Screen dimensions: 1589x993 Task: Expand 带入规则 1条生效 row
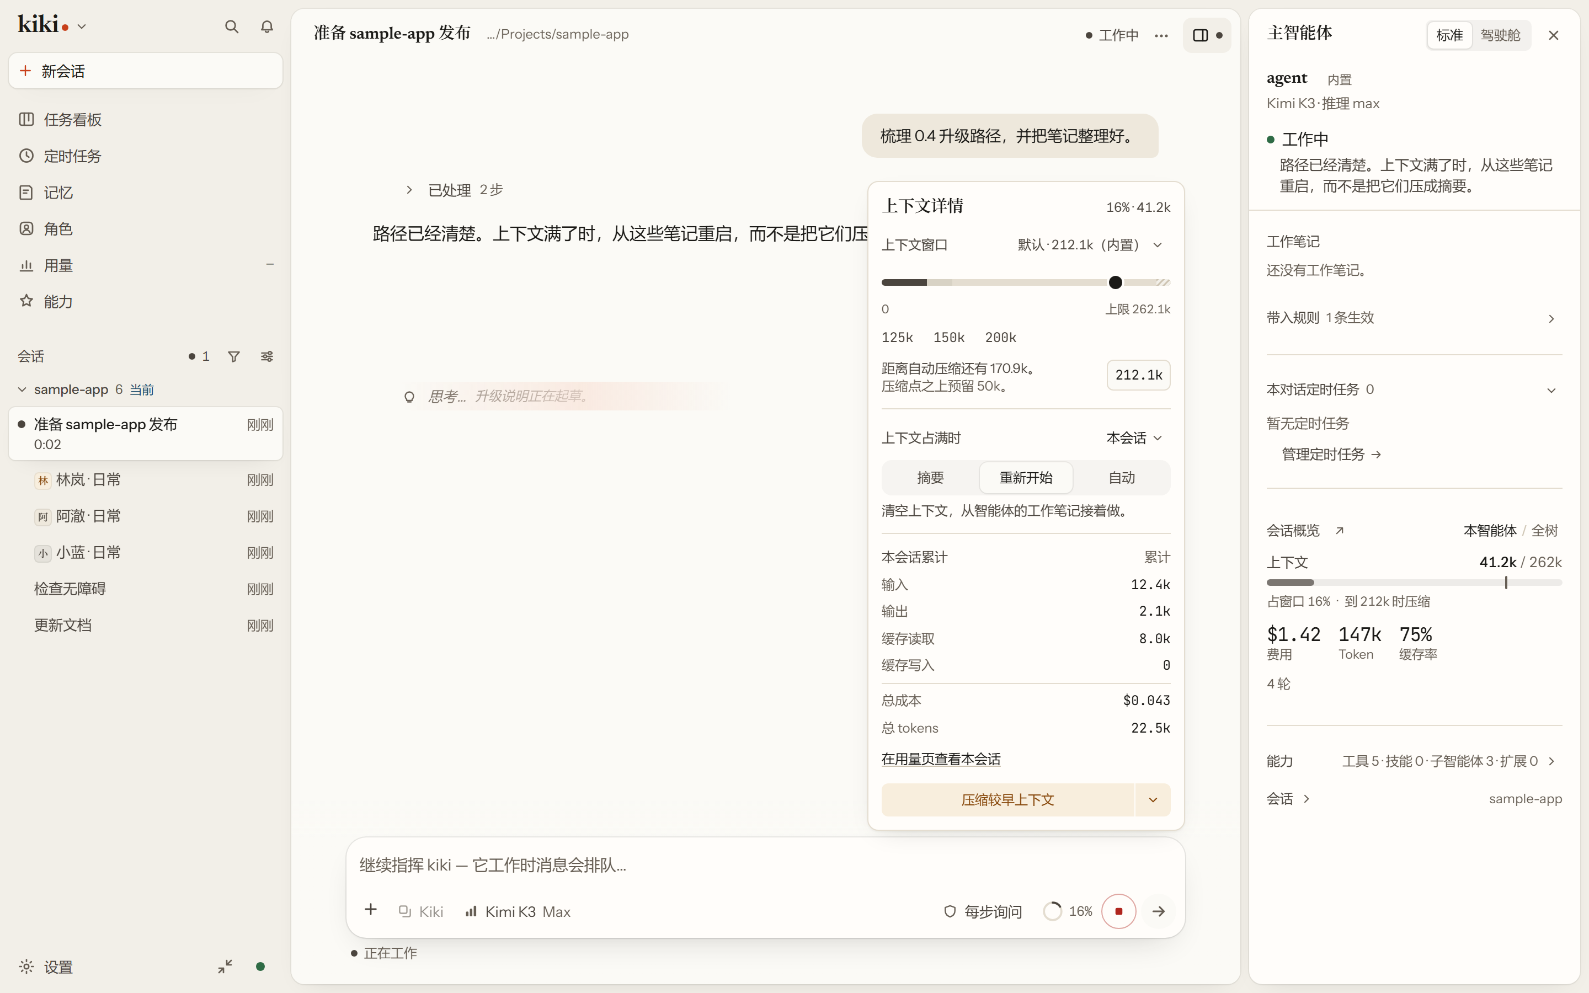point(1413,318)
